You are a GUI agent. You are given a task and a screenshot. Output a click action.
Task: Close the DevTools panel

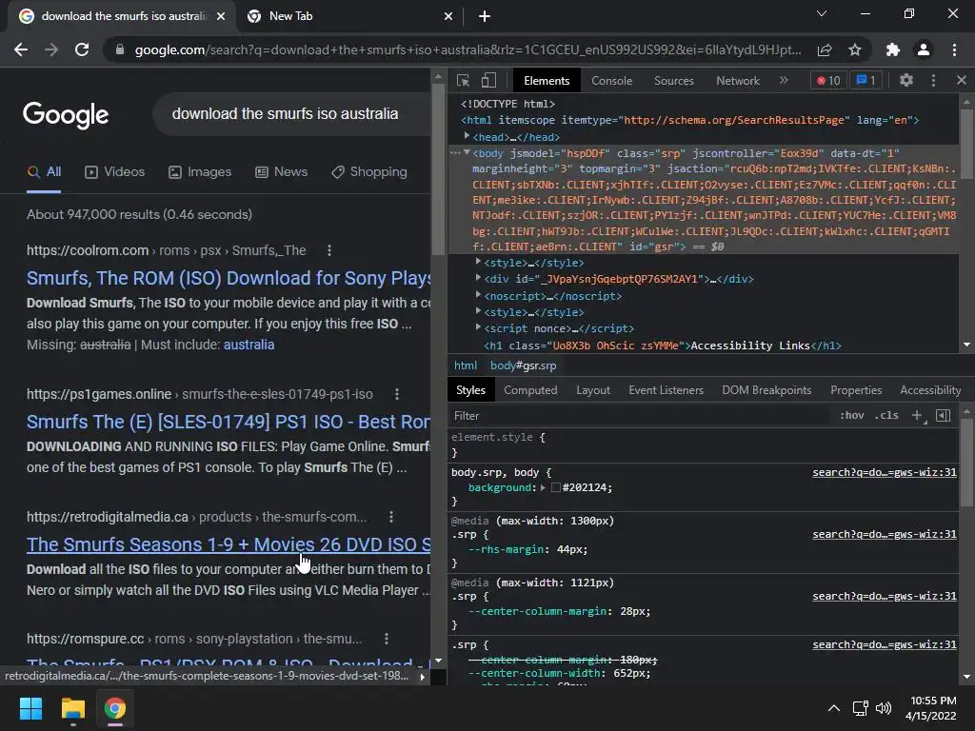tap(962, 80)
